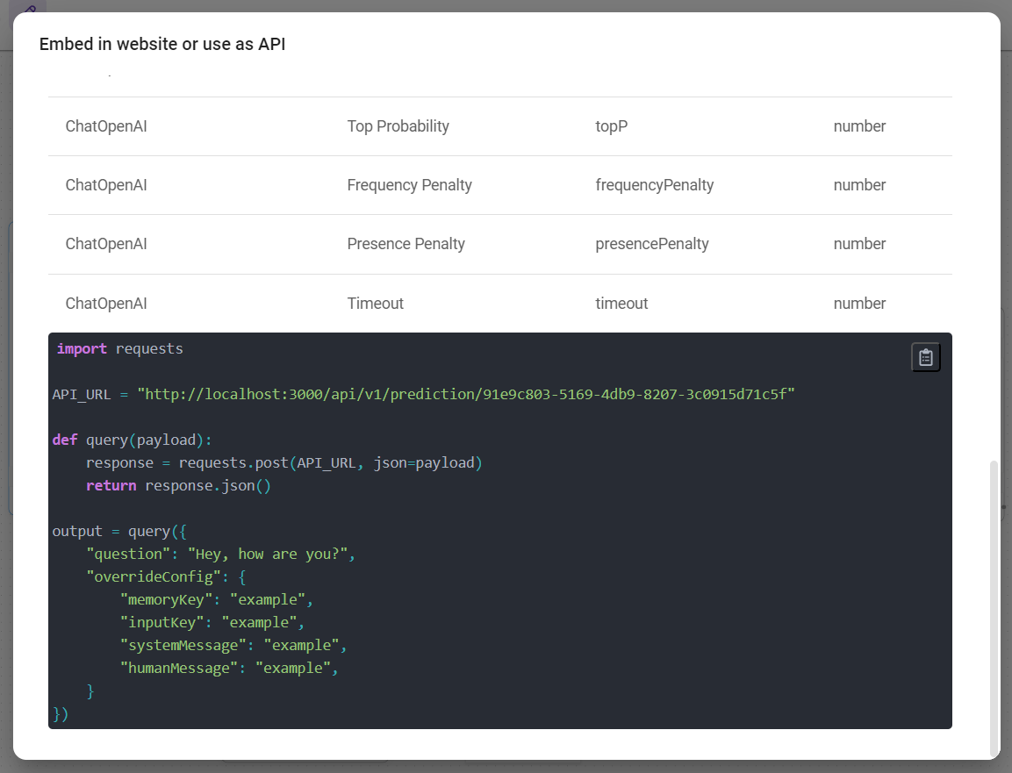Screen dimensions: 1012x773
Task: Click the presencePenalty parameter name
Action: tap(651, 244)
